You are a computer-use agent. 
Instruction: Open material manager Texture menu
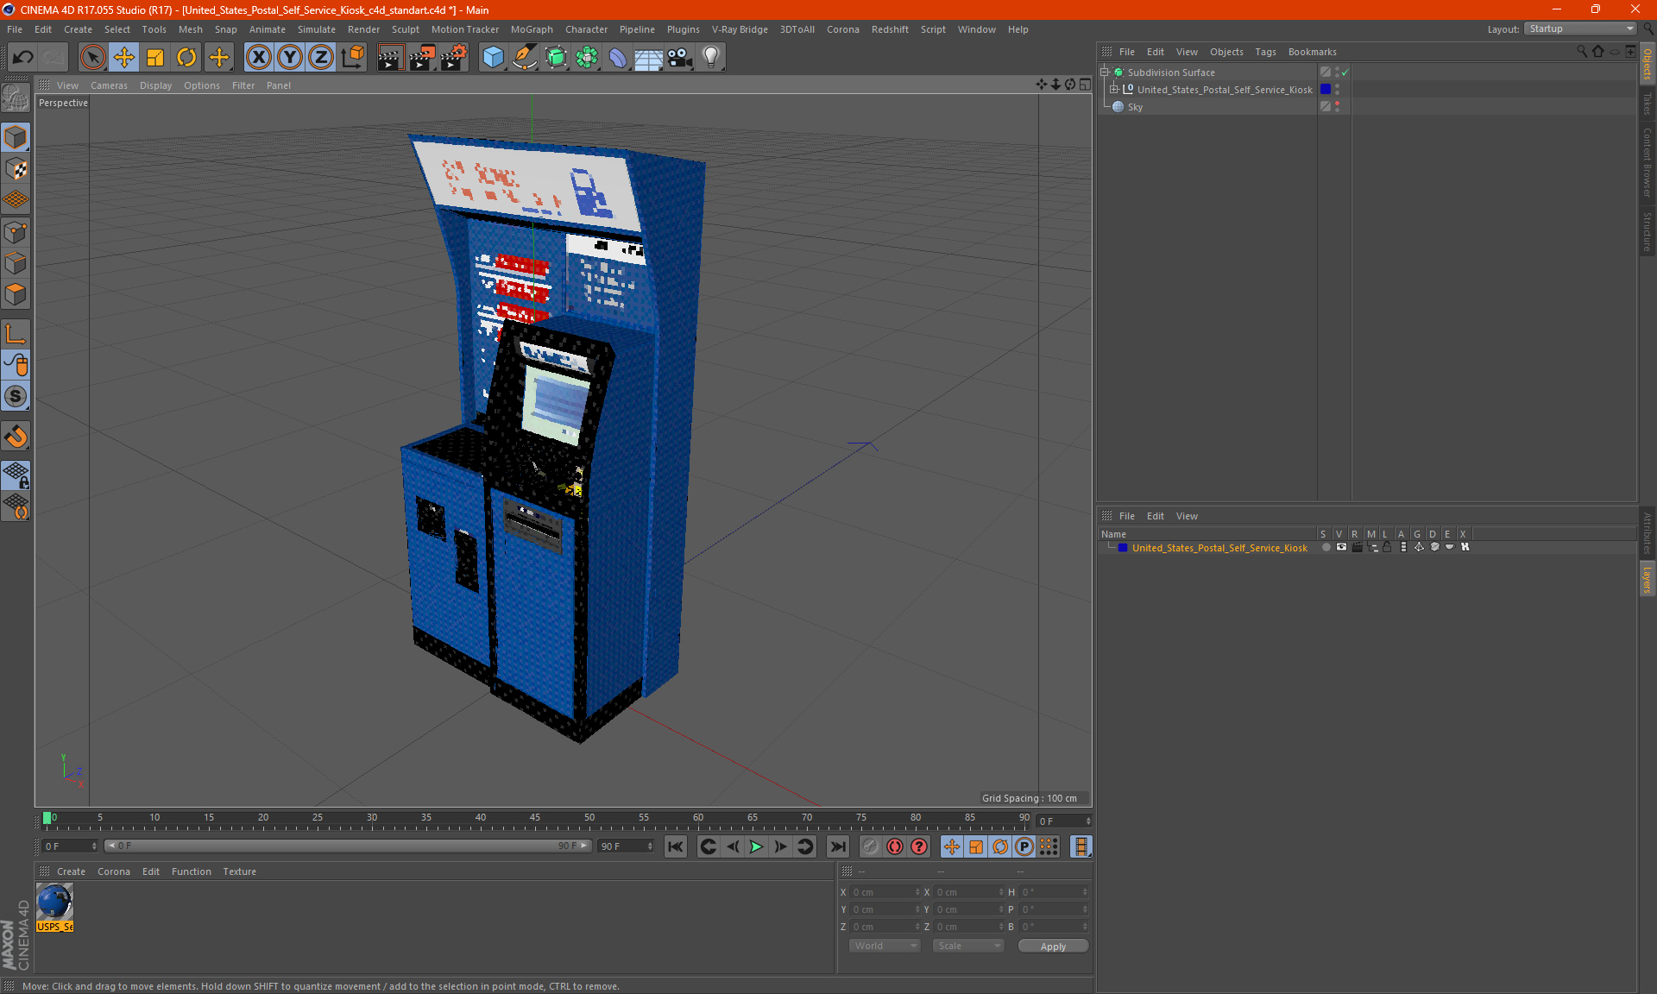click(x=239, y=871)
